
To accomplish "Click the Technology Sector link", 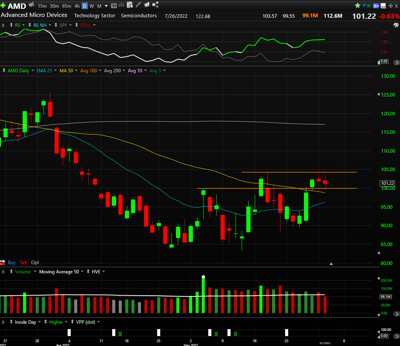I will pos(95,15).
